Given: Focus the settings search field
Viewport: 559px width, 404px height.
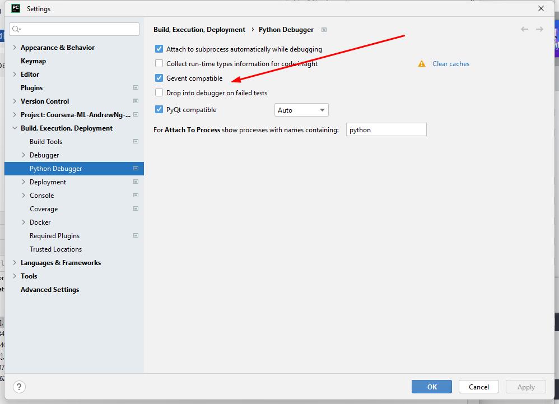Looking at the screenshot, I should pyautogui.click(x=74, y=29).
